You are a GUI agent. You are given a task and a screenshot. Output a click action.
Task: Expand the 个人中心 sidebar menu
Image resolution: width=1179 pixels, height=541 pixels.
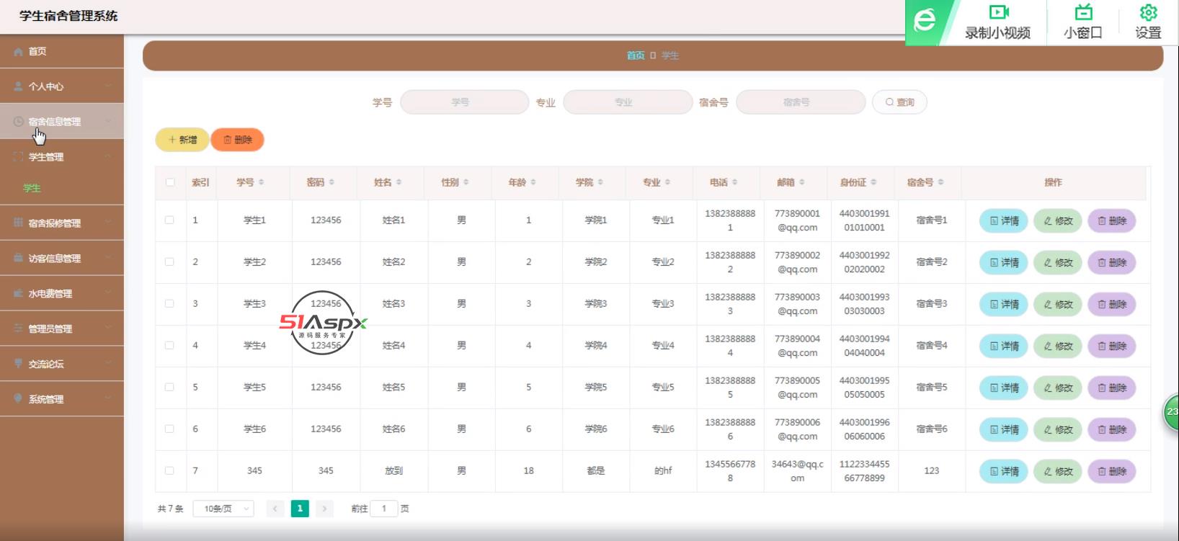[x=62, y=86]
